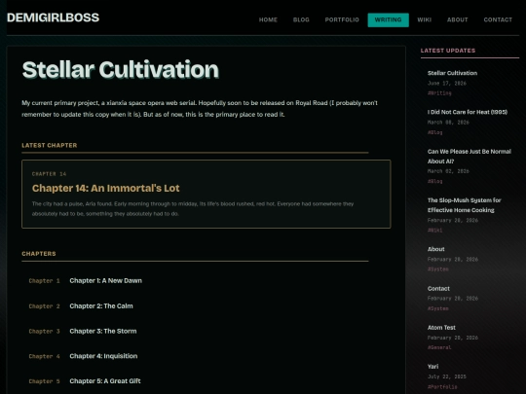Click the 'Chapter 1' monospace label
The height and width of the screenshot is (394, 526).
click(x=44, y=281)
